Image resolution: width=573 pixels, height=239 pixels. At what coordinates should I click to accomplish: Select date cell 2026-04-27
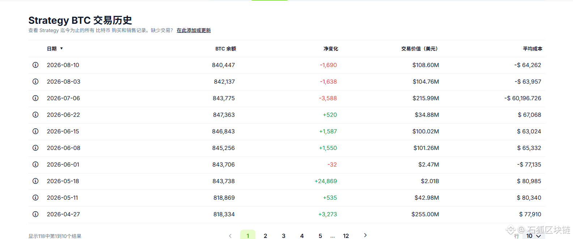point(63,214)
